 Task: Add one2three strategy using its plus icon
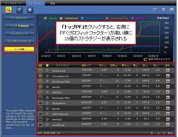point(168,125)
